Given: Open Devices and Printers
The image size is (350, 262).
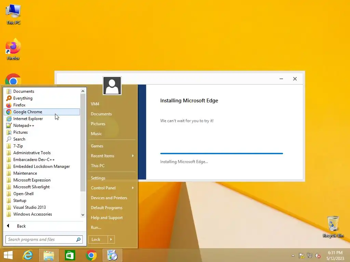Looking at the screenshot, I should (x=112, y=198).
